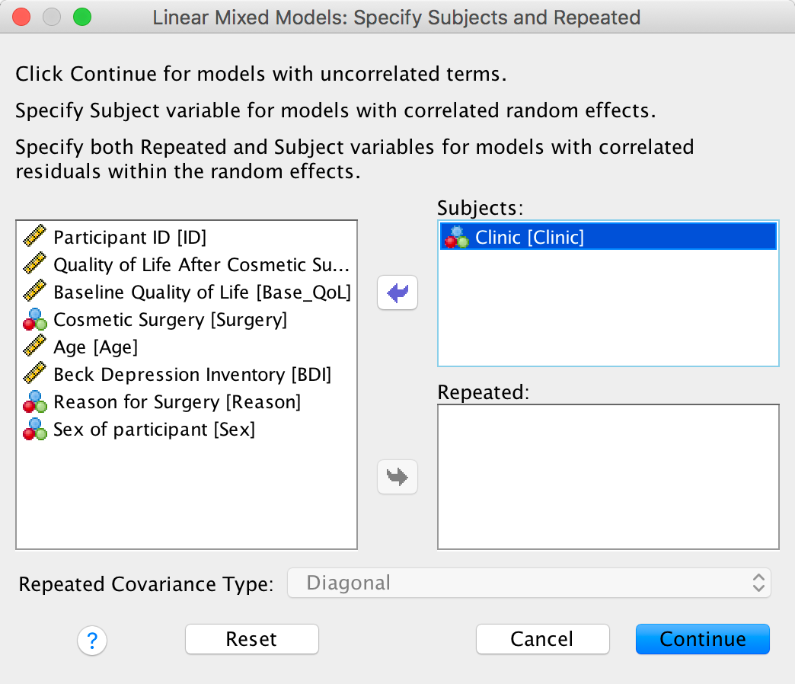This screenshot has width=795, height=684.
Task: Click the gray arrow next to Repeated box
Action: pos(397,477)
